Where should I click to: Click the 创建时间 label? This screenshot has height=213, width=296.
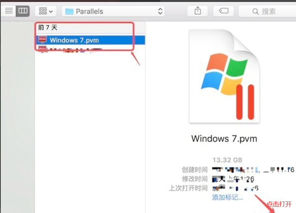click(195, 170)
